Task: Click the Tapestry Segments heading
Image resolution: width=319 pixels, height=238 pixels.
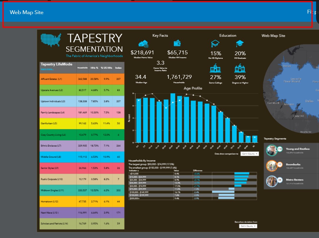Action: [275, 139]
